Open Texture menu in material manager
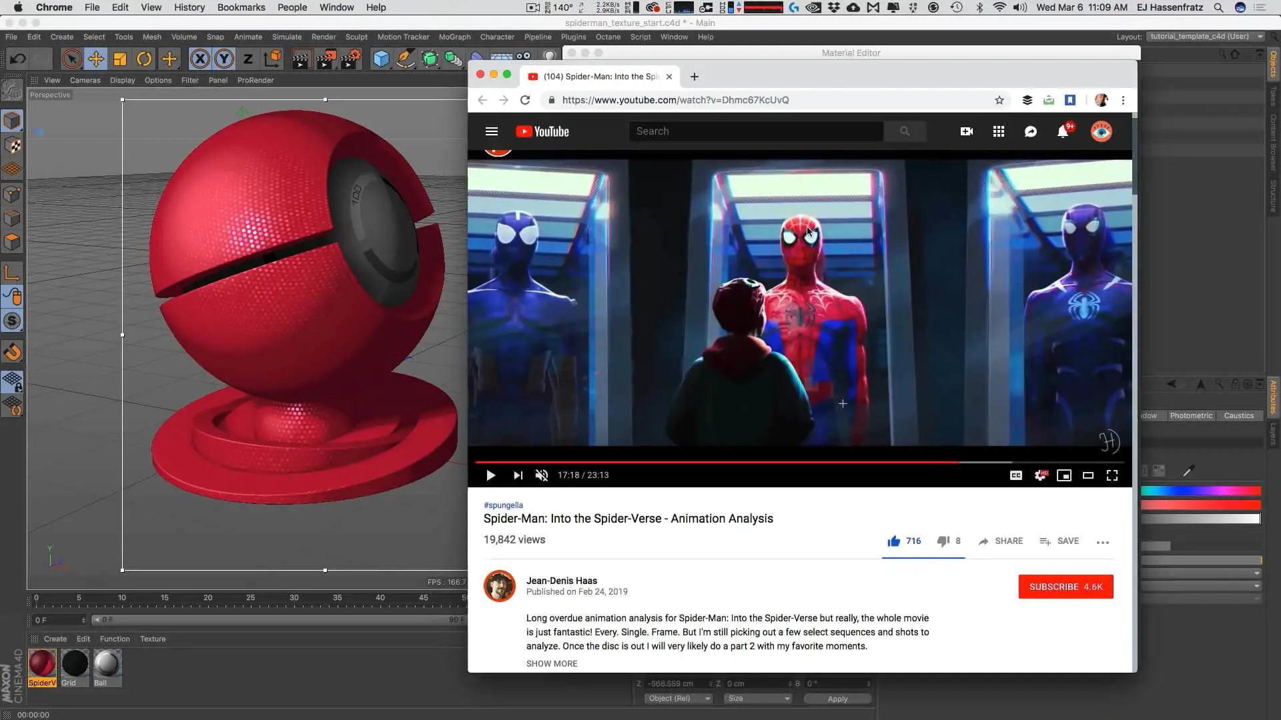The image size is (1281, 720). pos(153,639)
